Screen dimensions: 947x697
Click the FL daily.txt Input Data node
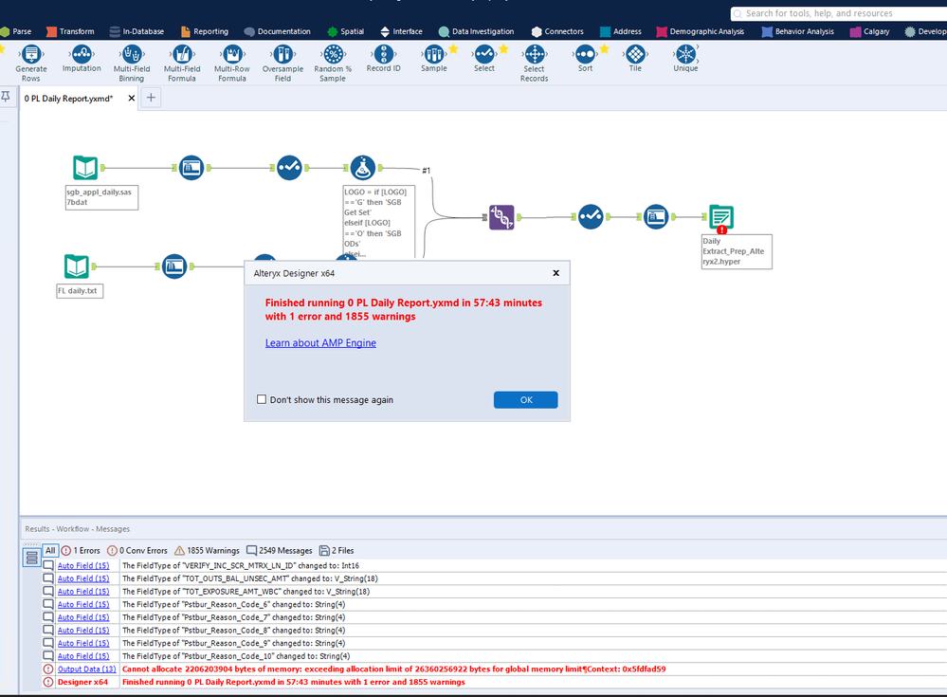(x=77, y=266)
